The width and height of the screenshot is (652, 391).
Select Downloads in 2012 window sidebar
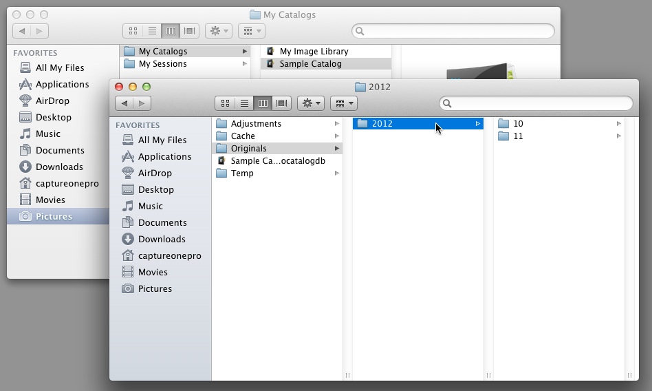[x=160, y=239]
